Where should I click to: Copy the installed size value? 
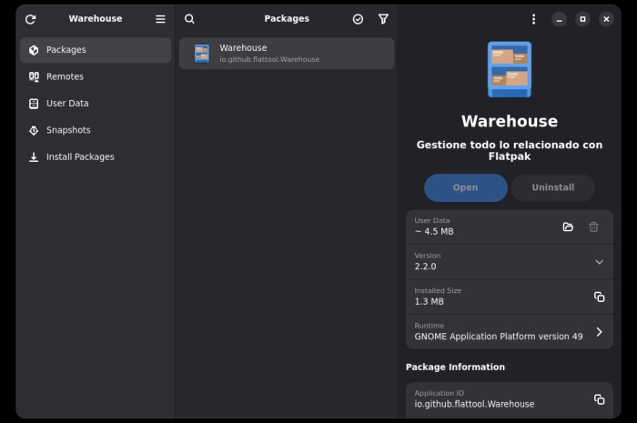(x=599, y=297)
